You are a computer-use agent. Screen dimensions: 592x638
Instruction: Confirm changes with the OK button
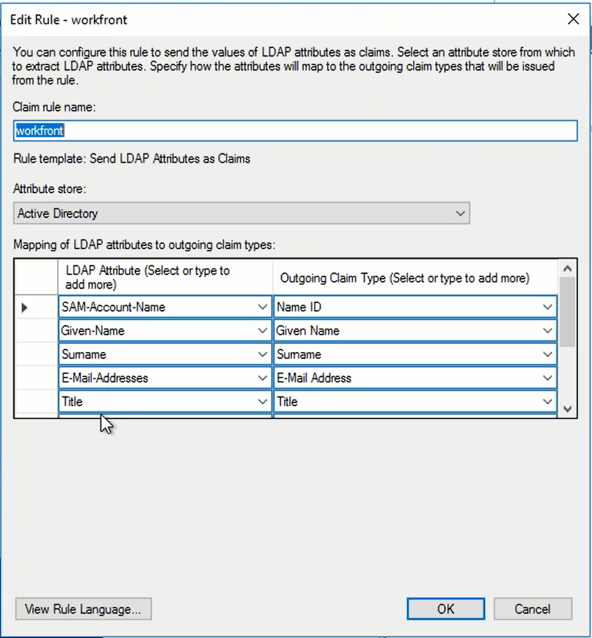click(445, 609)
